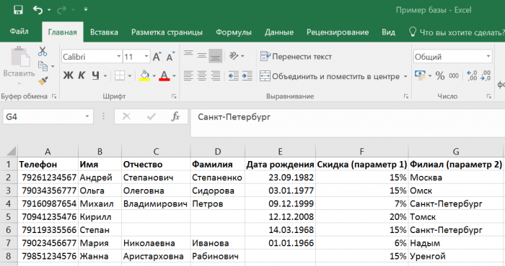Click the Decrease Font Size icon
The width and height of the screenshot is (505, 266).
coord(170,57)
